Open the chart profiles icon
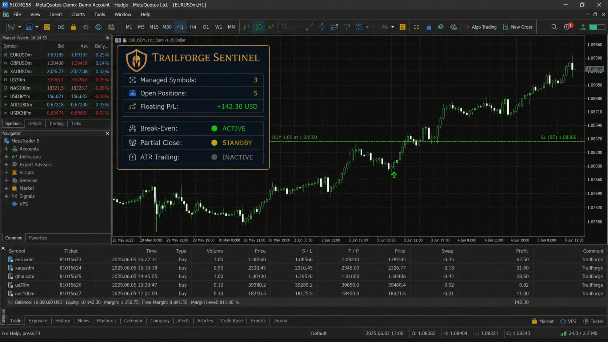The height and width of the screenshot is (342, 608). (x=29, y=27)
